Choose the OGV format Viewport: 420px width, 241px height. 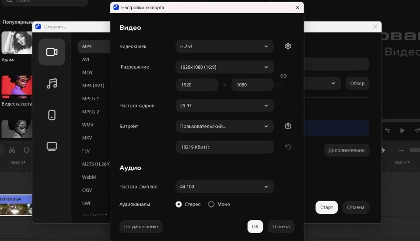87,190
